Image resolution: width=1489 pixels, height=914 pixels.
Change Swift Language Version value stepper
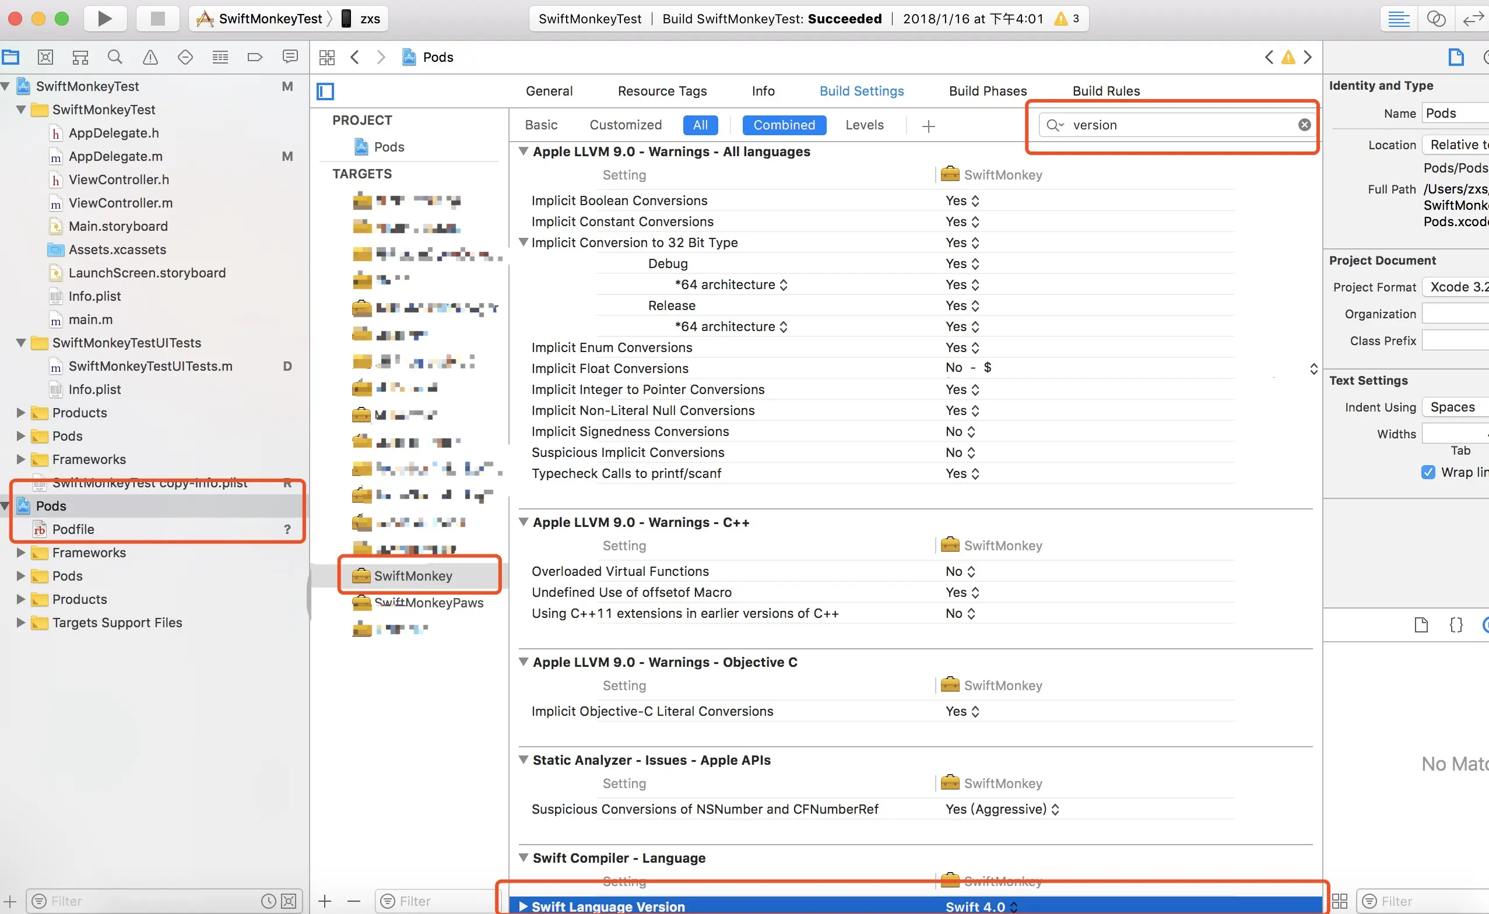(x=1014, y=907)
